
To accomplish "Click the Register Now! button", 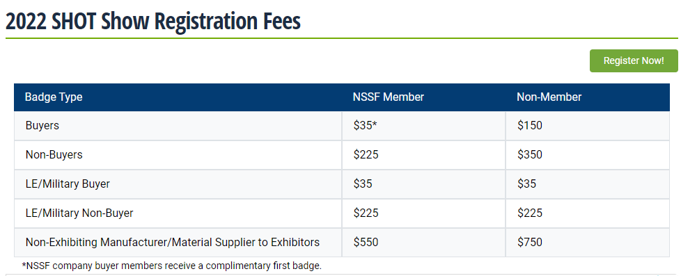I will 634,60.
